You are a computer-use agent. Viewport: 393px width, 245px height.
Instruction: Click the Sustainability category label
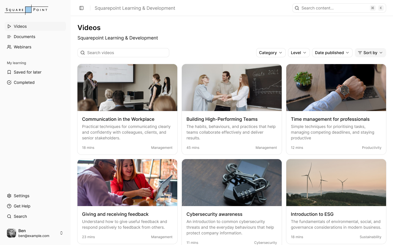[370, 237]
